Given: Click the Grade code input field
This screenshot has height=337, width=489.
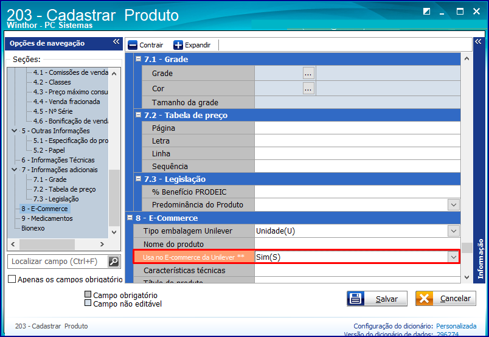Looking at the screenshot, I should [x=279, y=73].
